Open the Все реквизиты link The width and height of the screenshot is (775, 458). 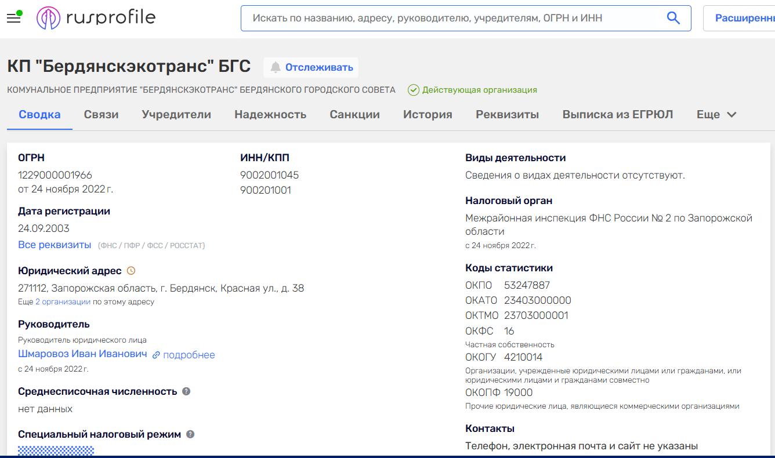click(x=55, y=245)
